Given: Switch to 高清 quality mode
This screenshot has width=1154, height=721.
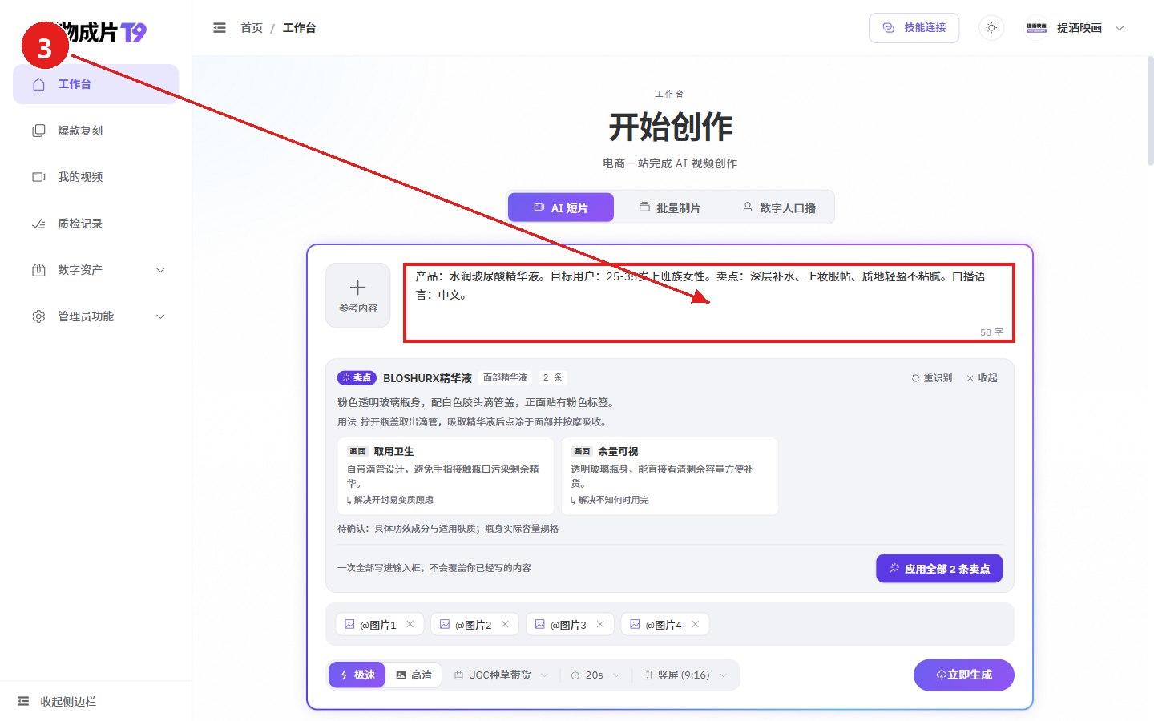Looking at the screenshot, I should [x=414, y=675].
